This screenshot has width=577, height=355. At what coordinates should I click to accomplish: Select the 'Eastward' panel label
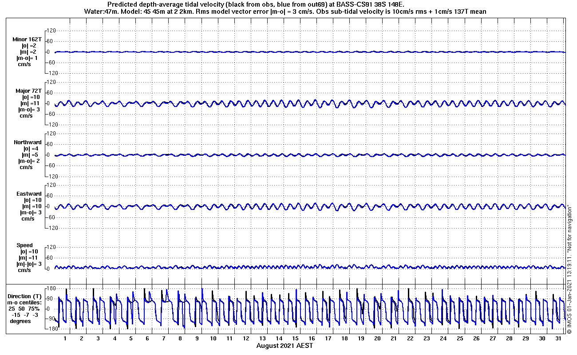click(x=29, y=194)
